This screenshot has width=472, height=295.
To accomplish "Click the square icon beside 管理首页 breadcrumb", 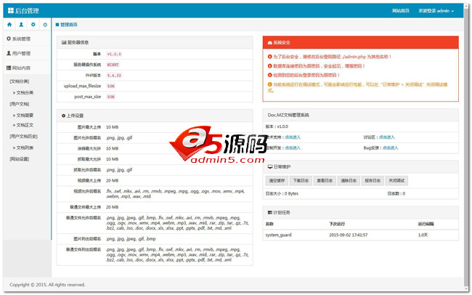I will pyautogui.click(x=57, y=25).
